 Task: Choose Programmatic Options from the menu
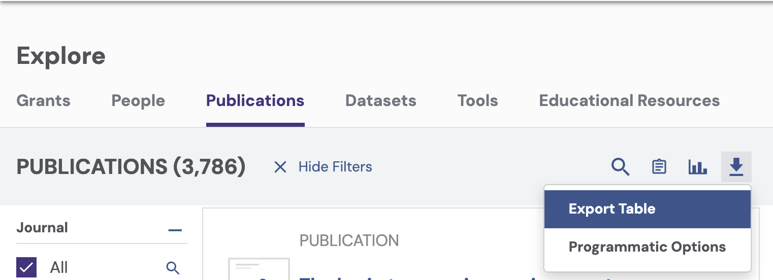[x=647, y=247]
